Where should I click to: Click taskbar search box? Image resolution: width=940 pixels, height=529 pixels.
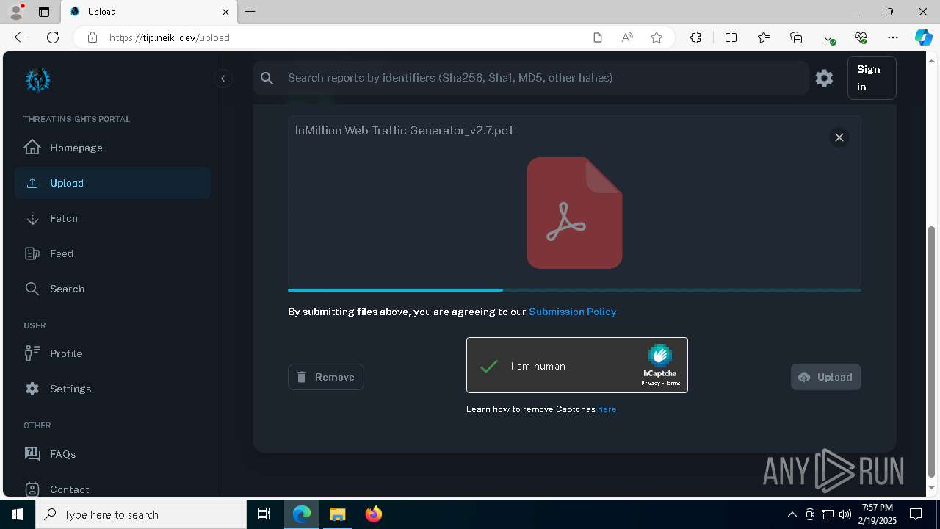click(x=141, y=514)
